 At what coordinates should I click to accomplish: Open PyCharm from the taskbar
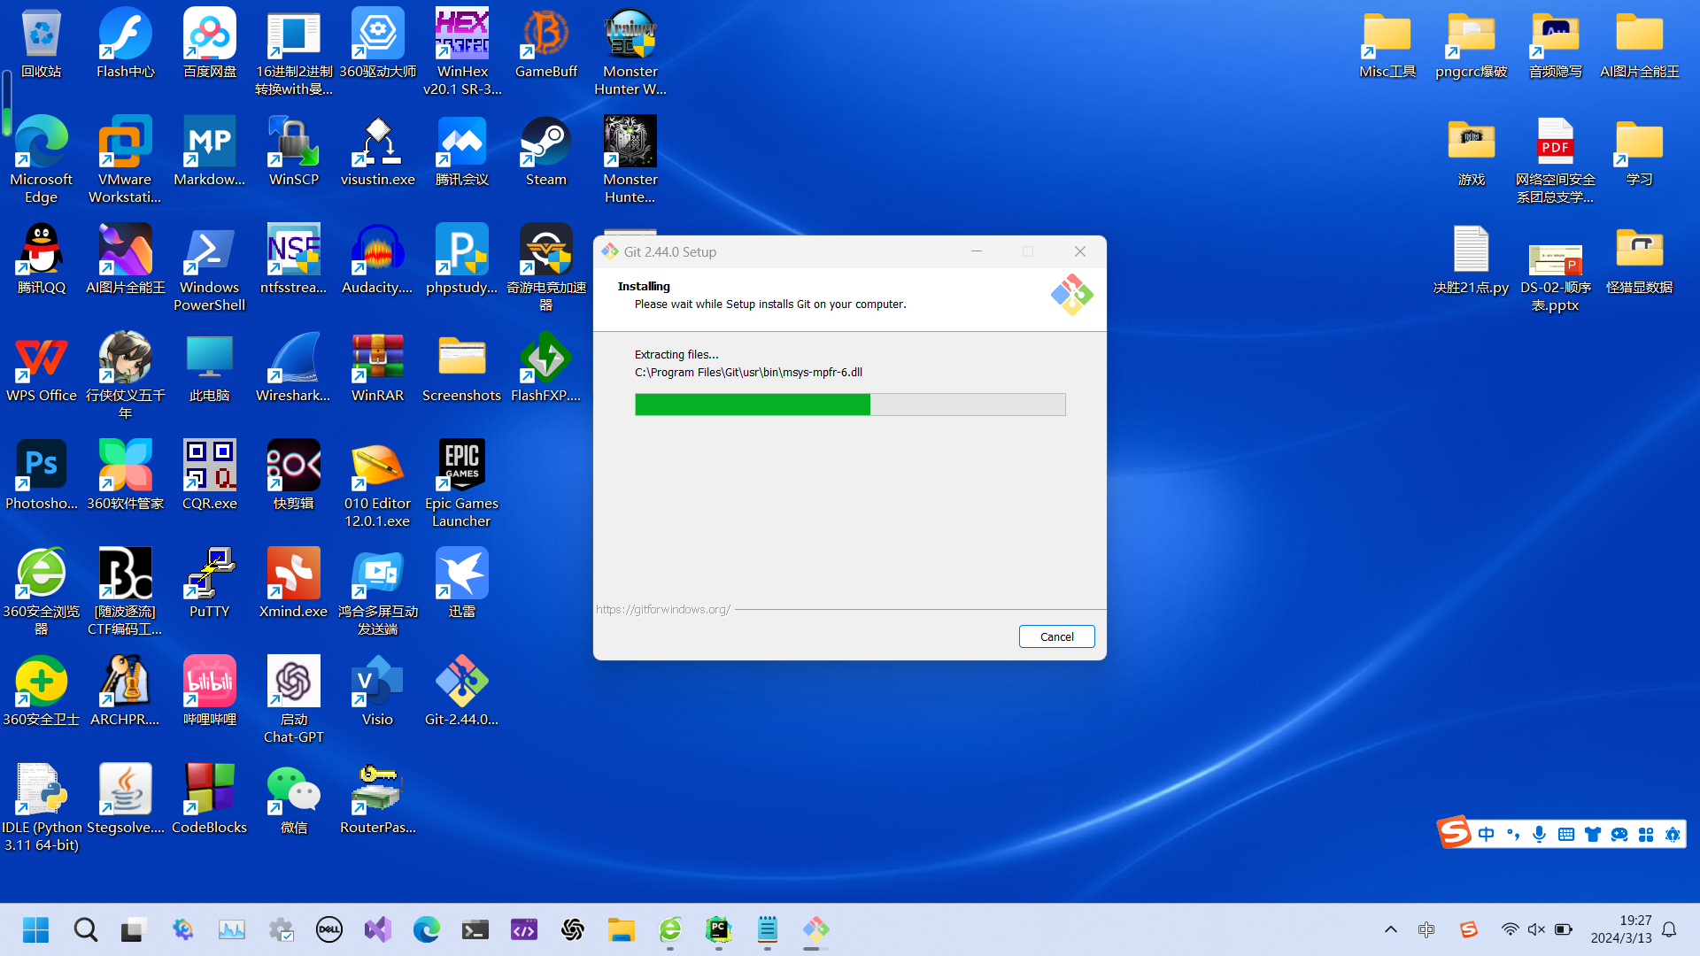point(718,929)
